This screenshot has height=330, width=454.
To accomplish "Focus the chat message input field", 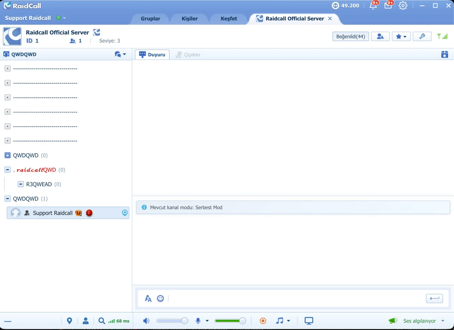I will (x=296, y=298).
